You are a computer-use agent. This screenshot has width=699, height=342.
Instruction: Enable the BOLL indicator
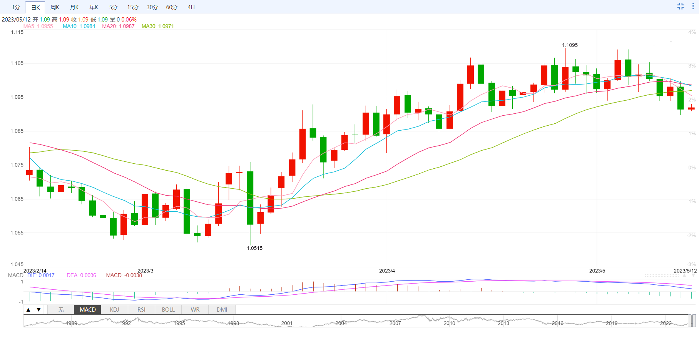pos(168,310)
